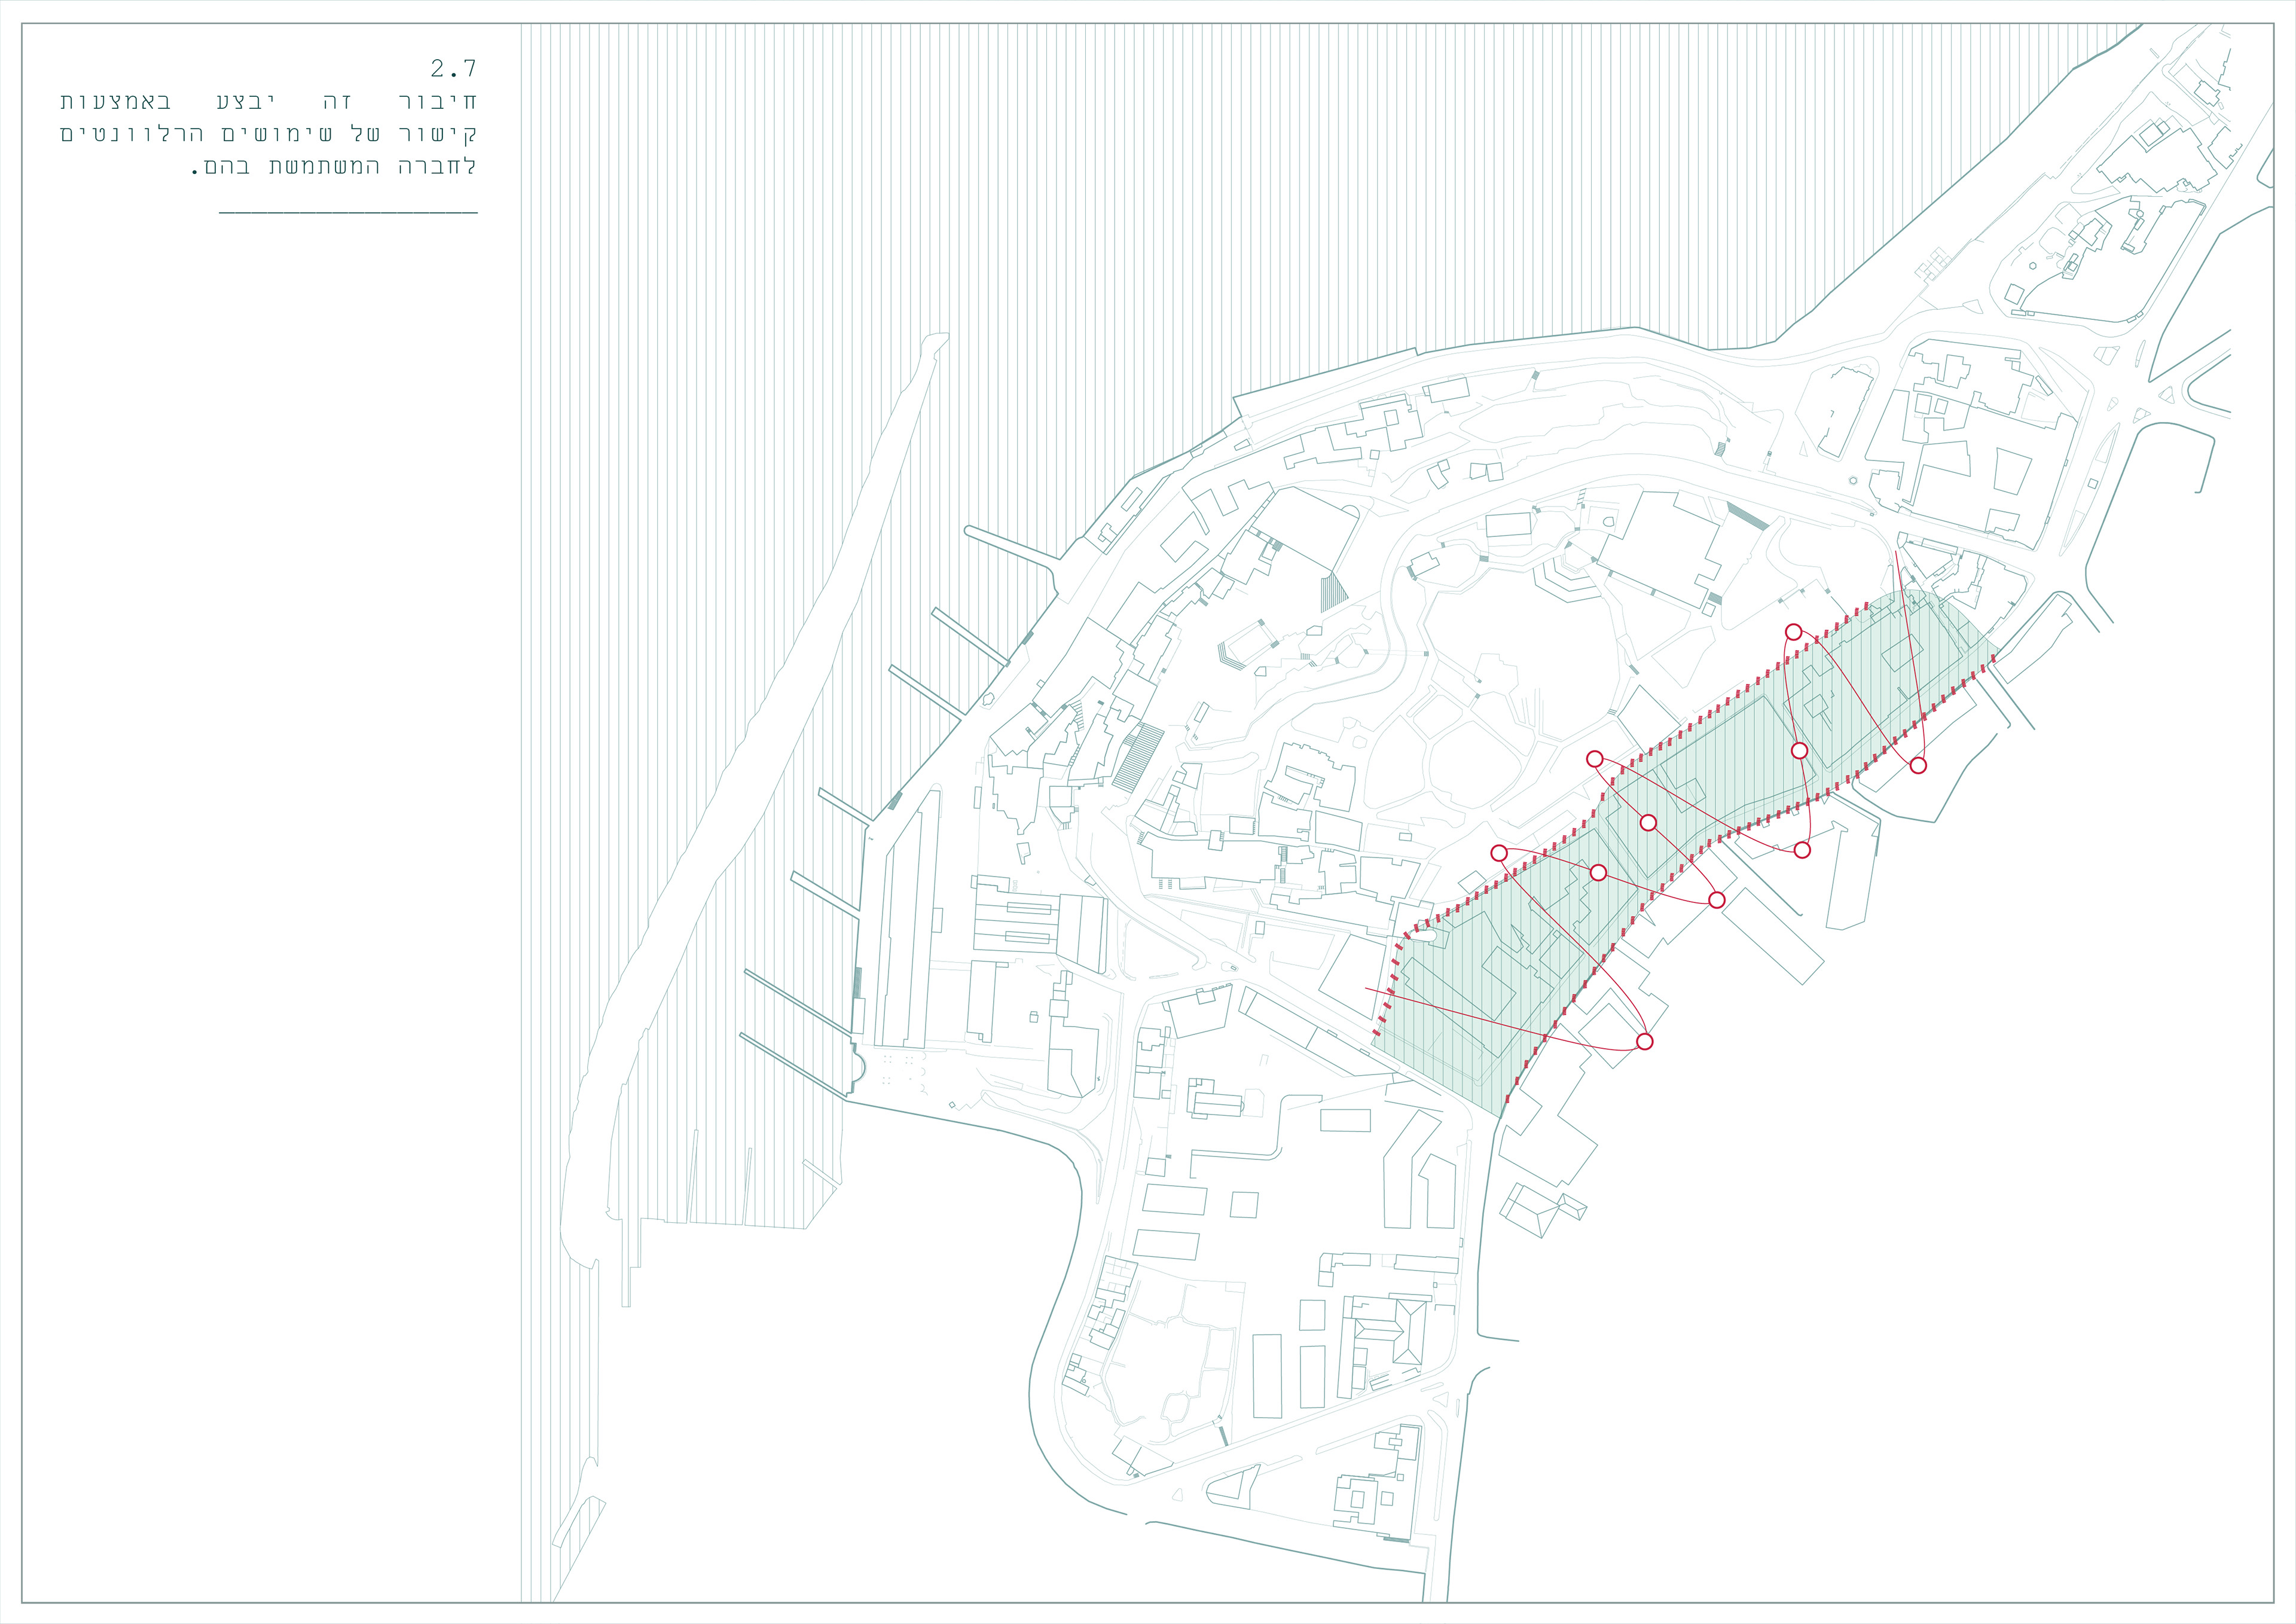Click the Hebrew line "חיבור זה יבצע באמצעות"
This screenshot has height=1624, width=2296.
pos(268,101)
